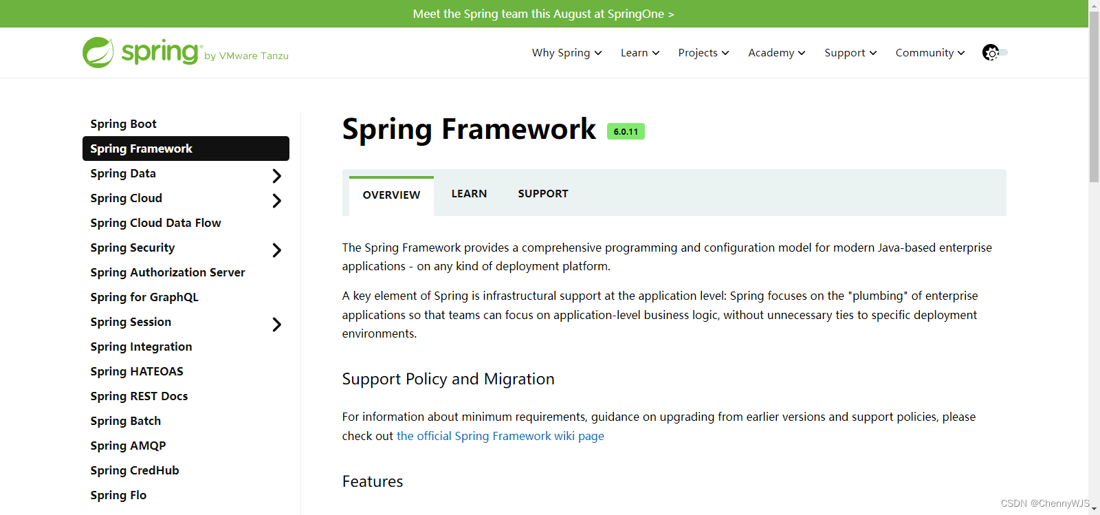The height and width of the screenshot is (515, 1100).
Task: Open the Projects dropdown menu
Action: [703, 53]
